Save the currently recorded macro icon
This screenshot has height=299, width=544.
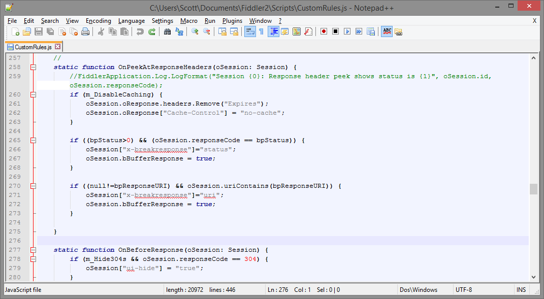[x=370, y=32]
